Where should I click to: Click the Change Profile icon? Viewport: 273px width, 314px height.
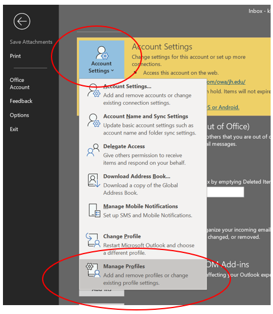click(93, 240)
